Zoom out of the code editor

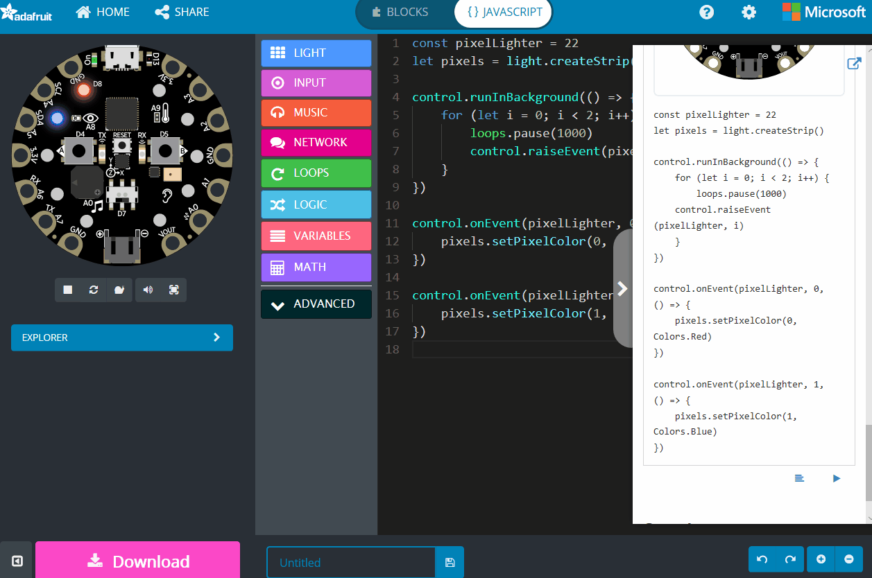849,559
